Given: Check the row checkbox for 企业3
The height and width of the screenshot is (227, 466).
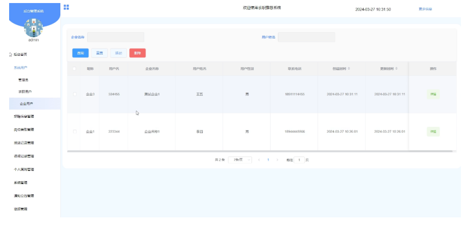Looking at the screenshot, I should click(x=75, y=94).
